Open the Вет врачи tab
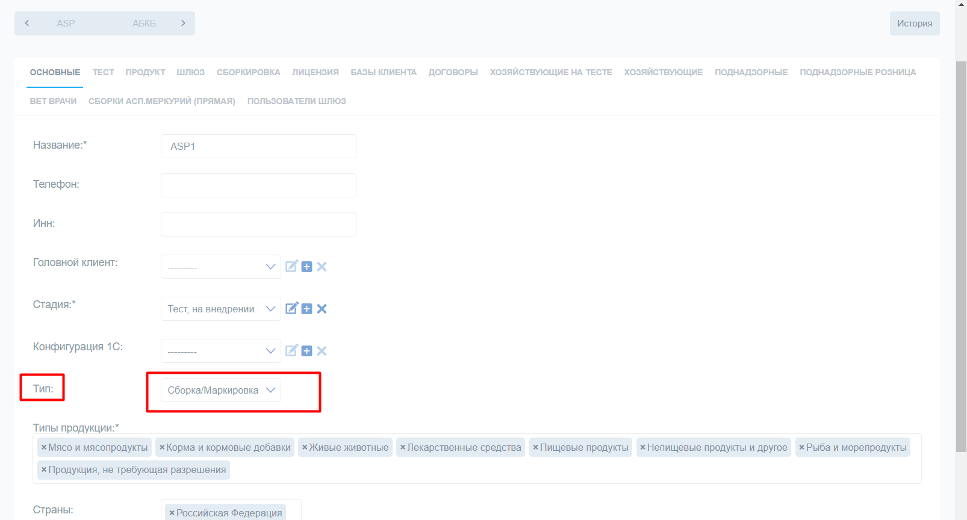 pyautogui.click(x=53, y=101)
